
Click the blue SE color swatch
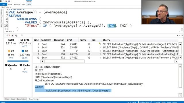(23, 51)
